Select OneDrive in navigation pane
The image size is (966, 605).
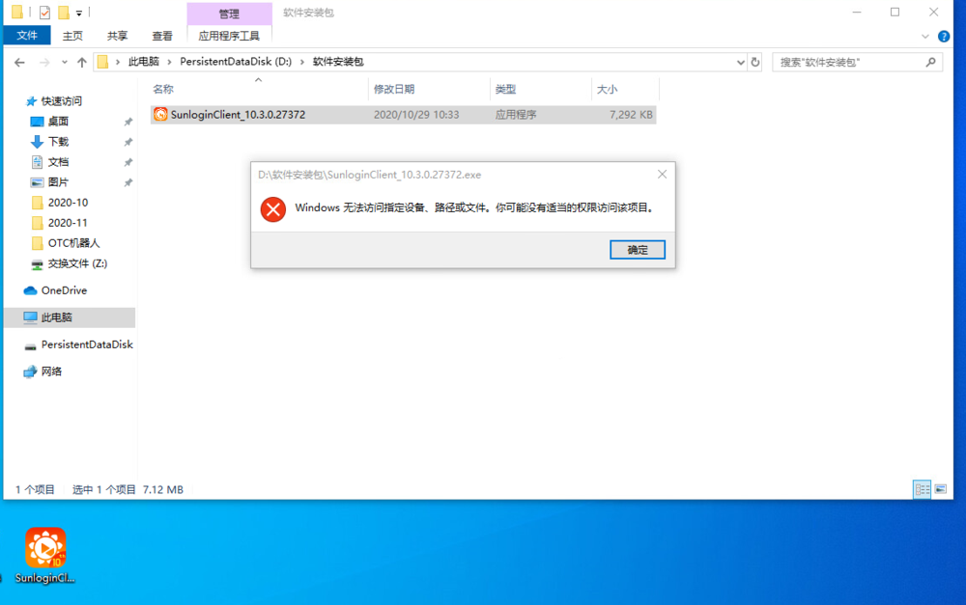click(64, 290)
